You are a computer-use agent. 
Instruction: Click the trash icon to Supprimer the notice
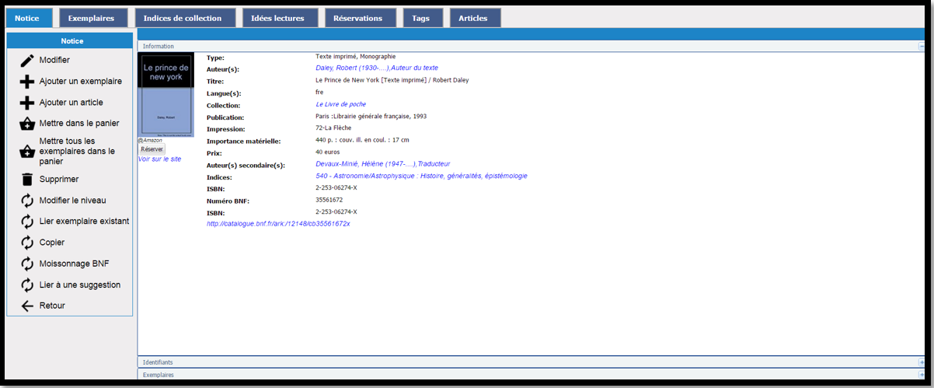(27, 180)
